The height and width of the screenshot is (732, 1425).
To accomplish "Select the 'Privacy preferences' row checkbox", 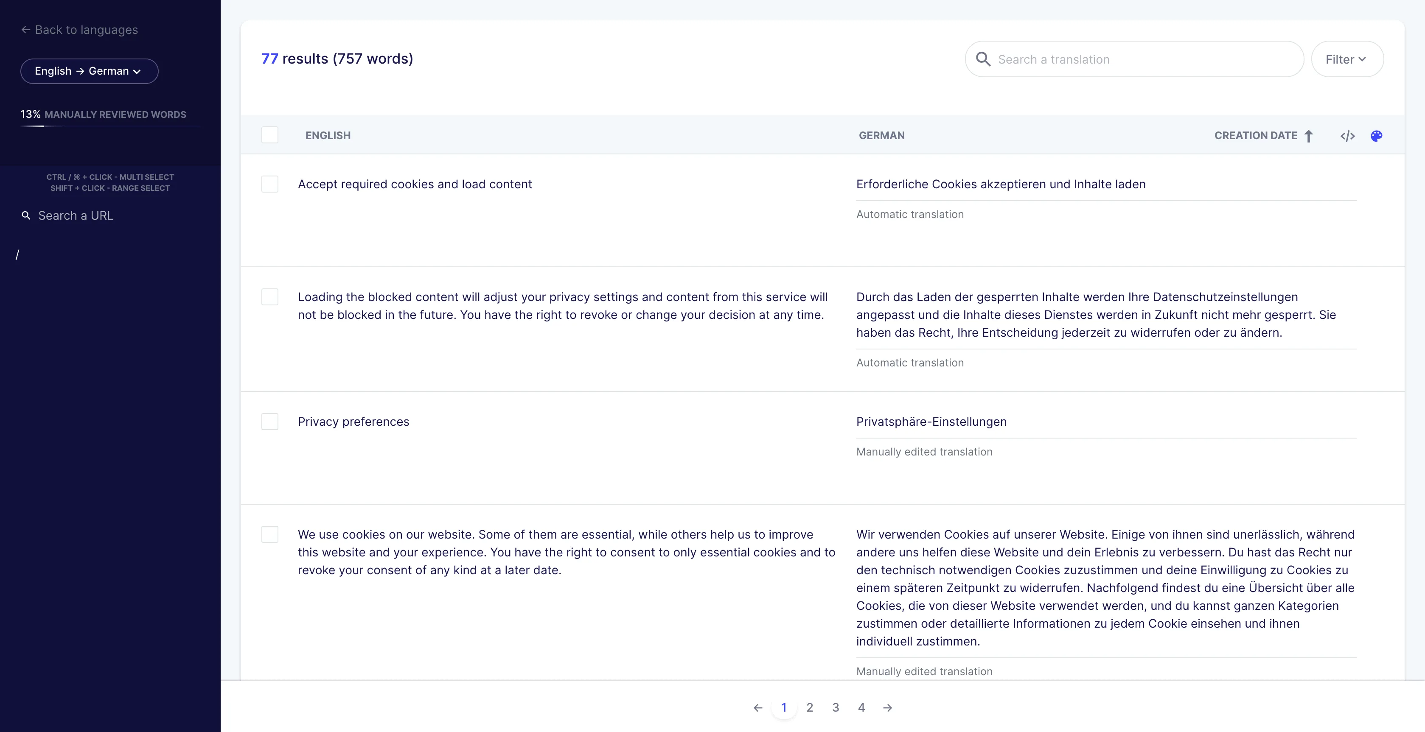I will 270,422.
